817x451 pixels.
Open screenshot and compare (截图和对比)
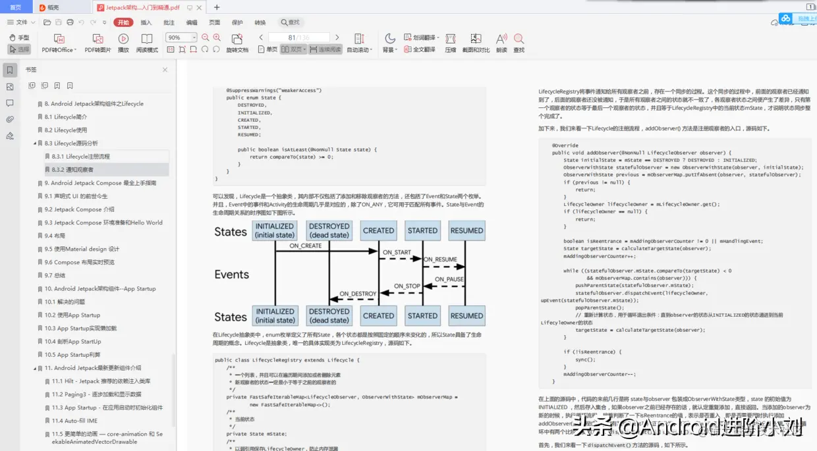coord(476,42)
